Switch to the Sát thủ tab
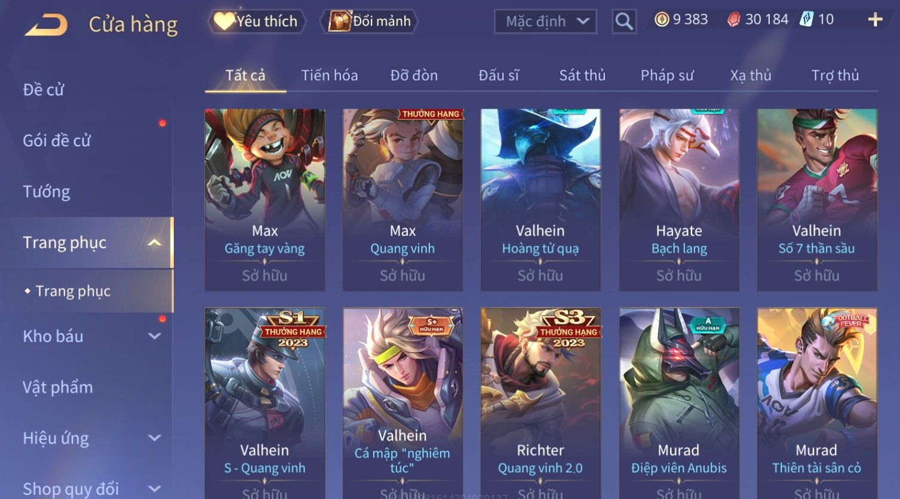 (x=582, y=75)
